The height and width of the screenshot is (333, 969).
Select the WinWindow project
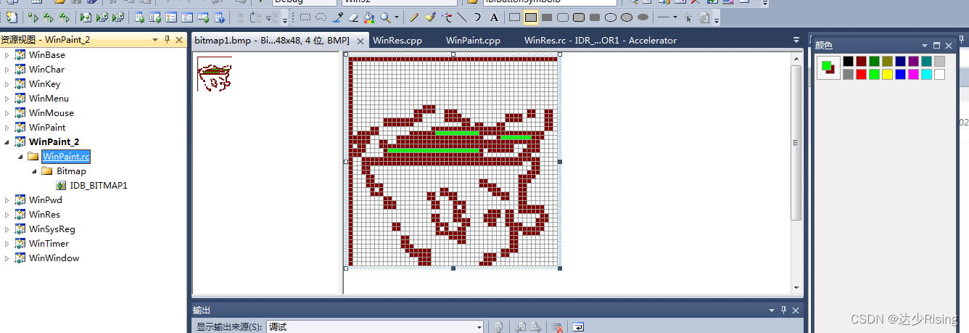(54, 258)
